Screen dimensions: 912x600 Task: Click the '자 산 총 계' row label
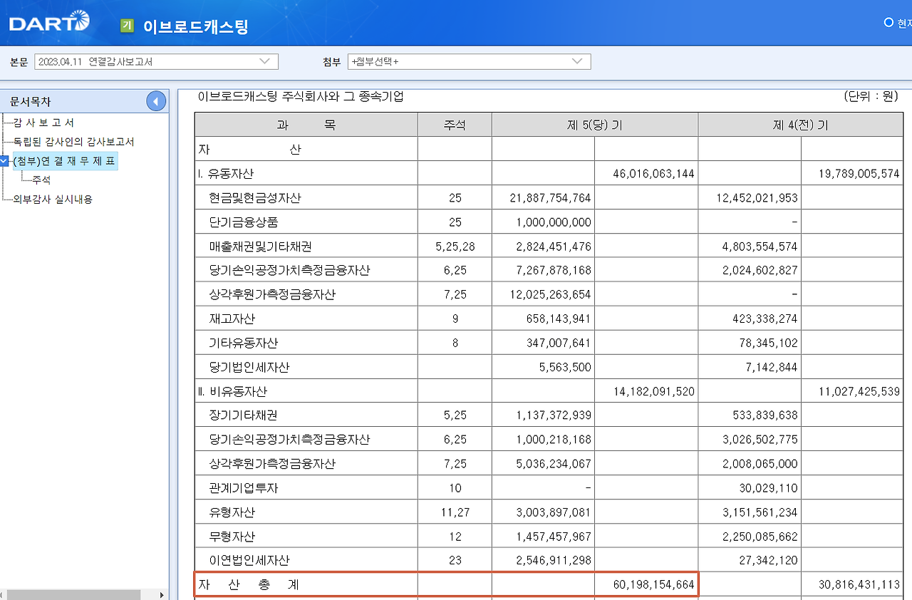(249, 585)
